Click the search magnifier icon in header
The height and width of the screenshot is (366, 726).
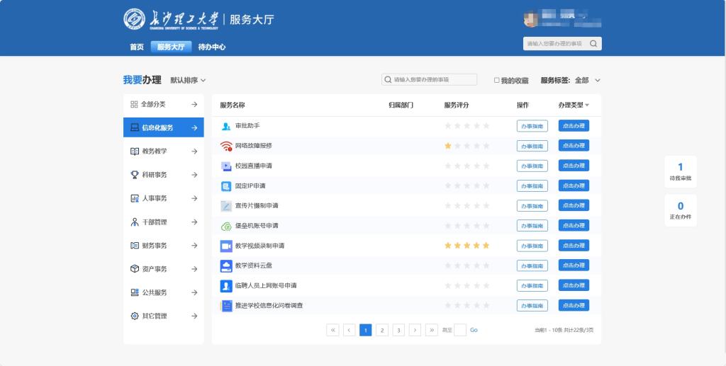593,44
